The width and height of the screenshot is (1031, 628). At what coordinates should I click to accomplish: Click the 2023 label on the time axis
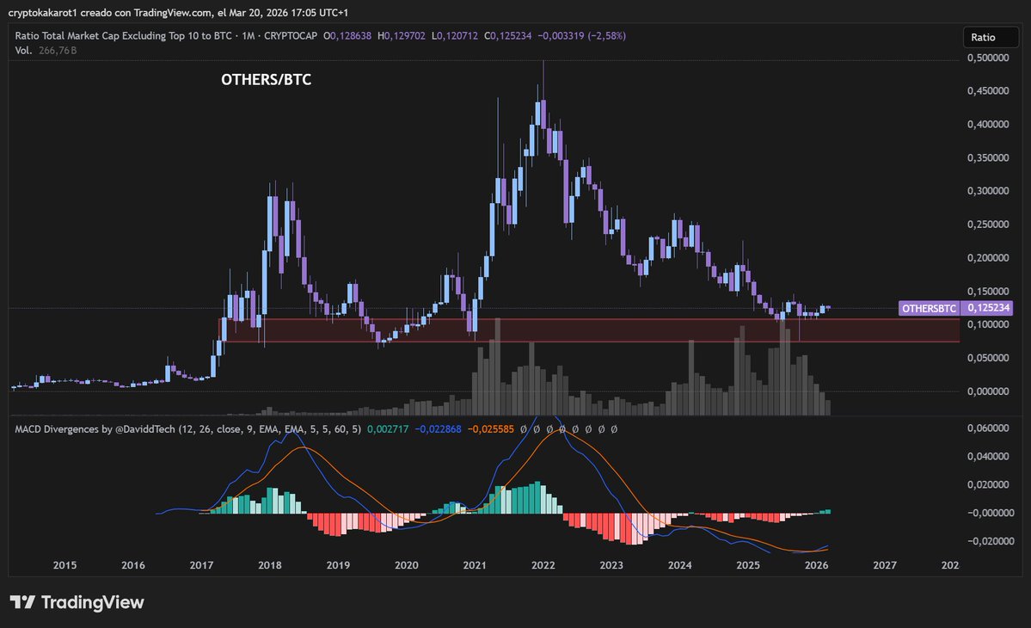pyautogui.click(x=611, y=565)
